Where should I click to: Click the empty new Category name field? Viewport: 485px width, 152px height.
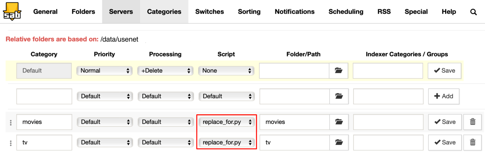[44, 96]
